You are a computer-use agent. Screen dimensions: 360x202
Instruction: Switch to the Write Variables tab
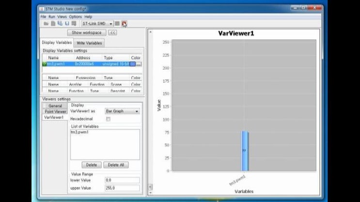coord(90,43)
